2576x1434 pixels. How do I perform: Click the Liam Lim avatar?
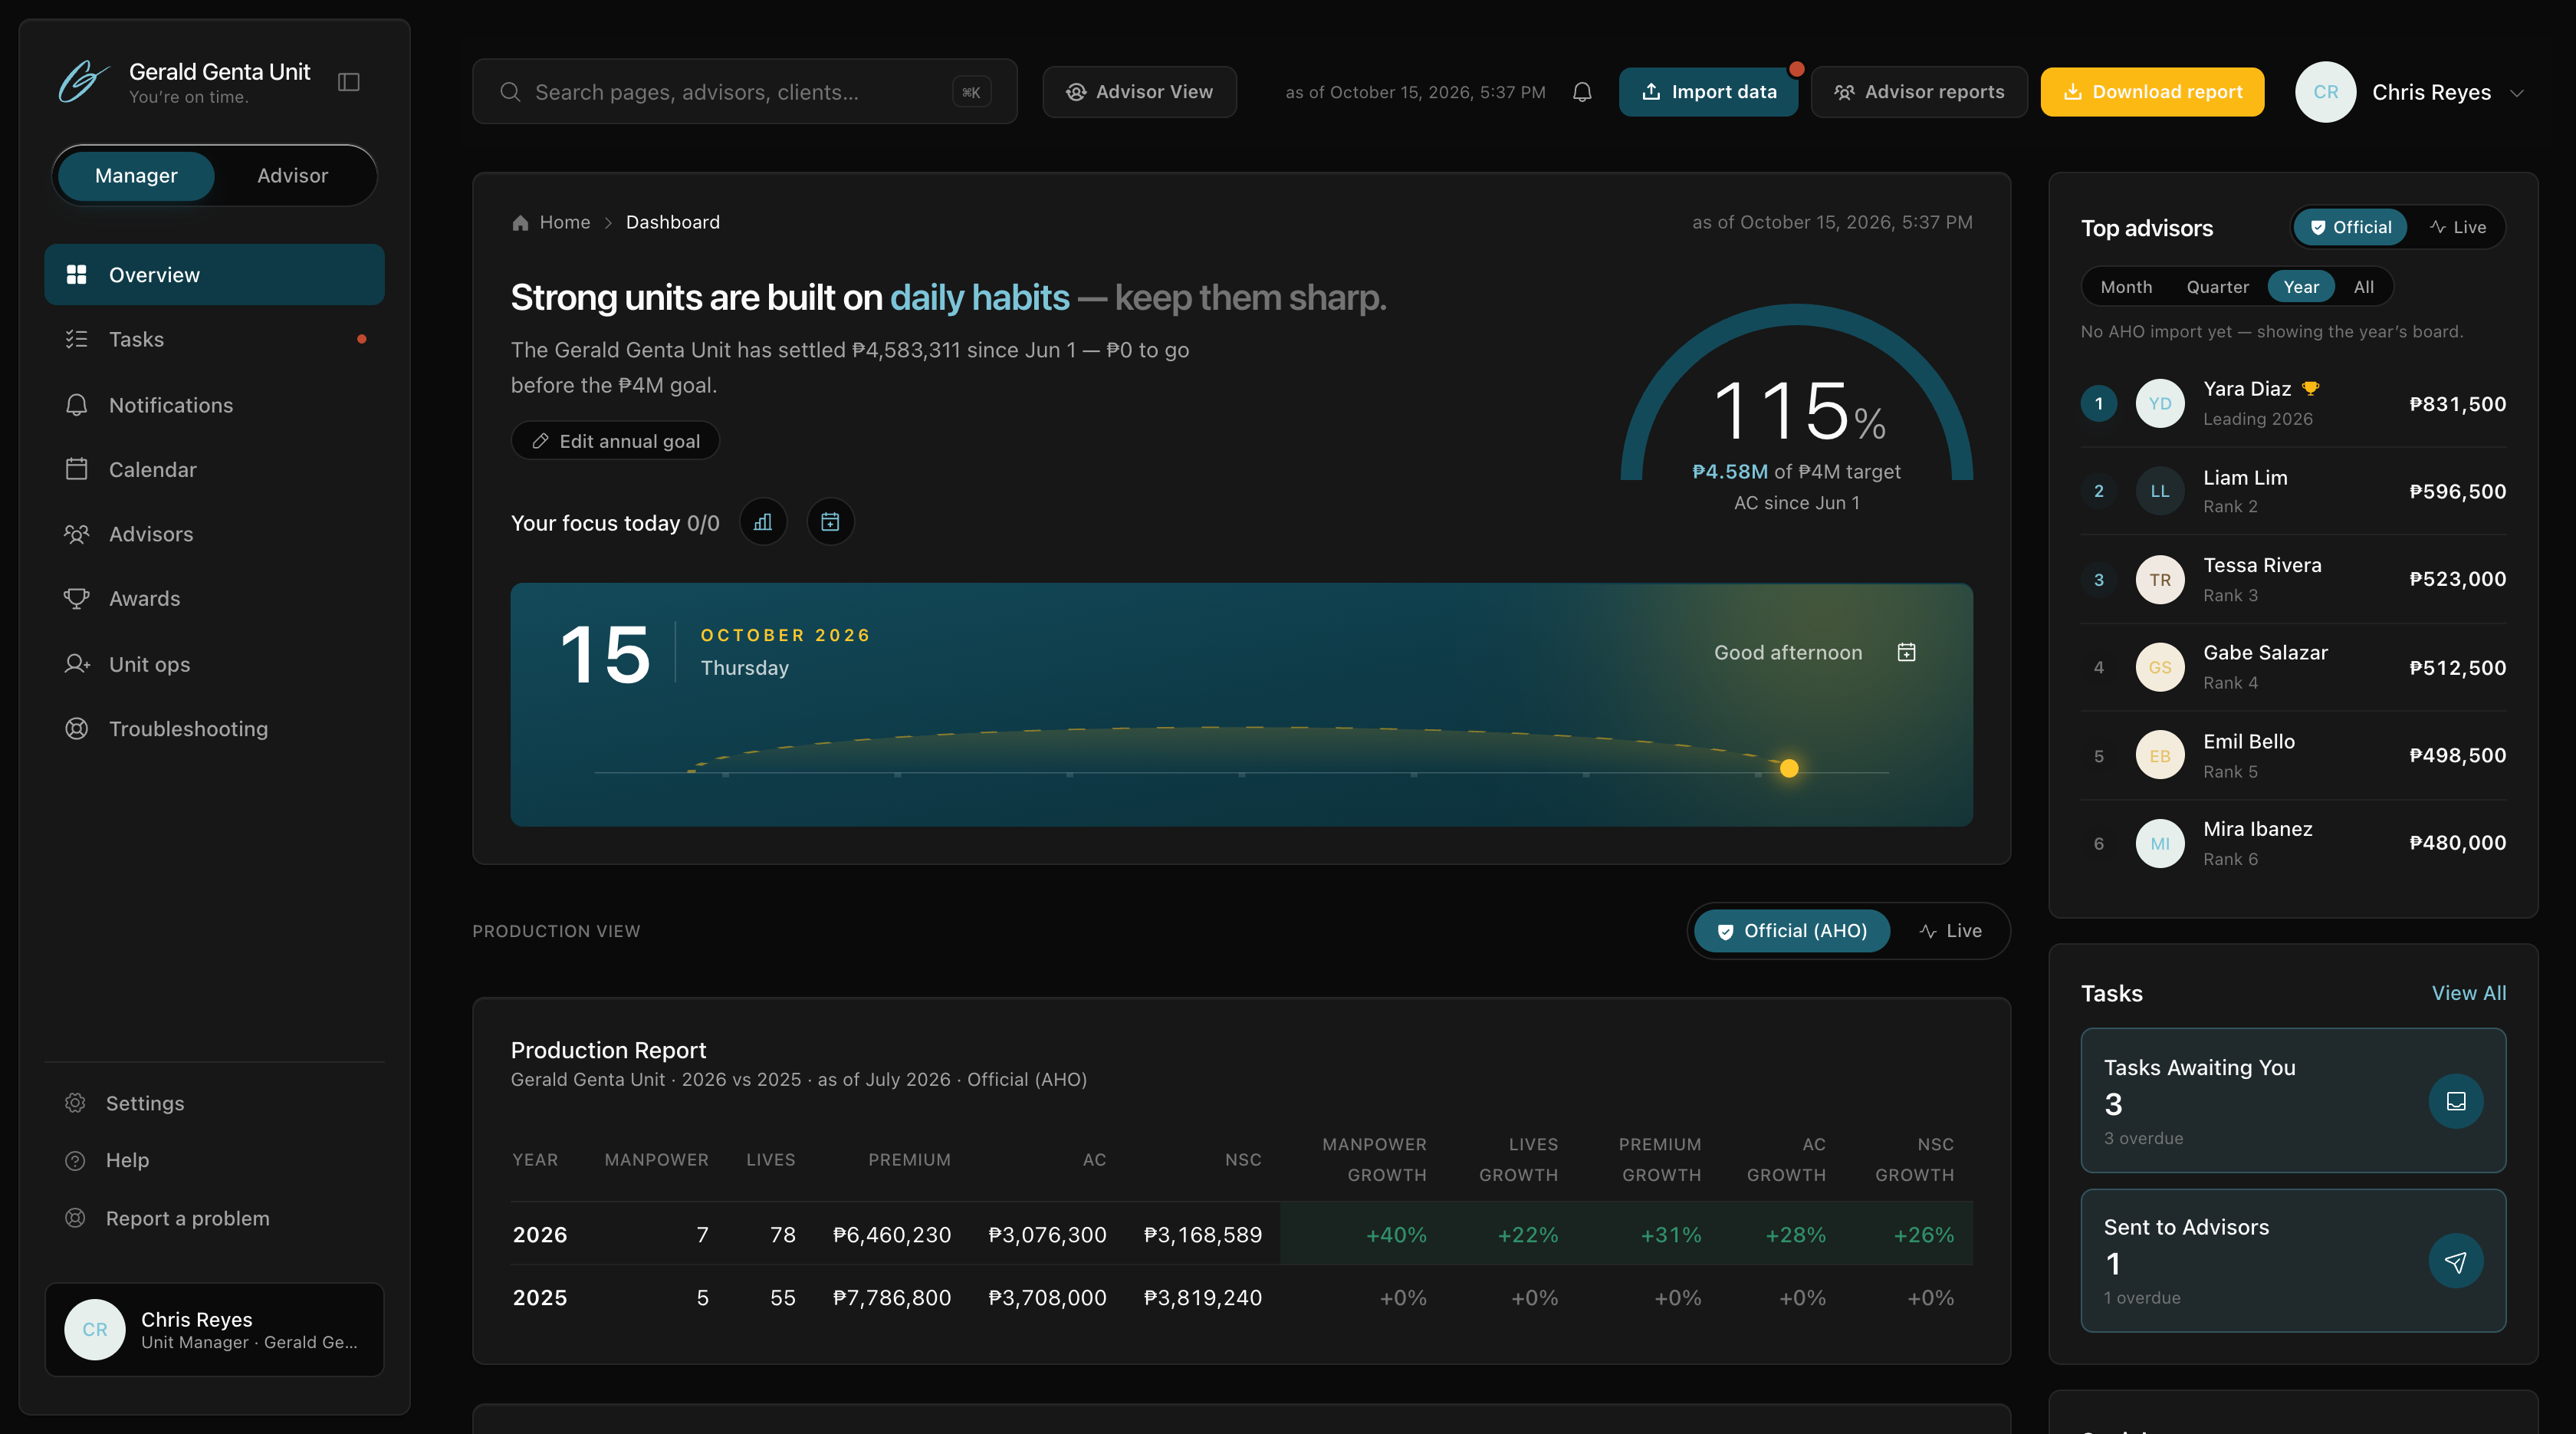point(2160,491)
